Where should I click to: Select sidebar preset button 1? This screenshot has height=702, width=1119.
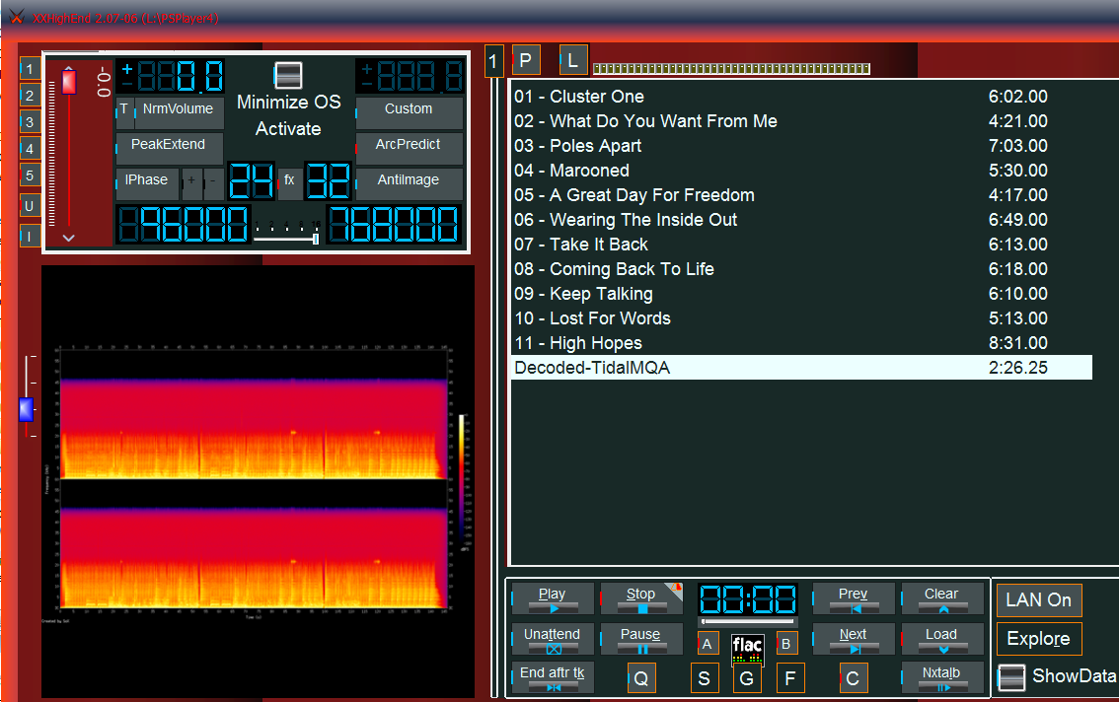(x=30, y=69)
